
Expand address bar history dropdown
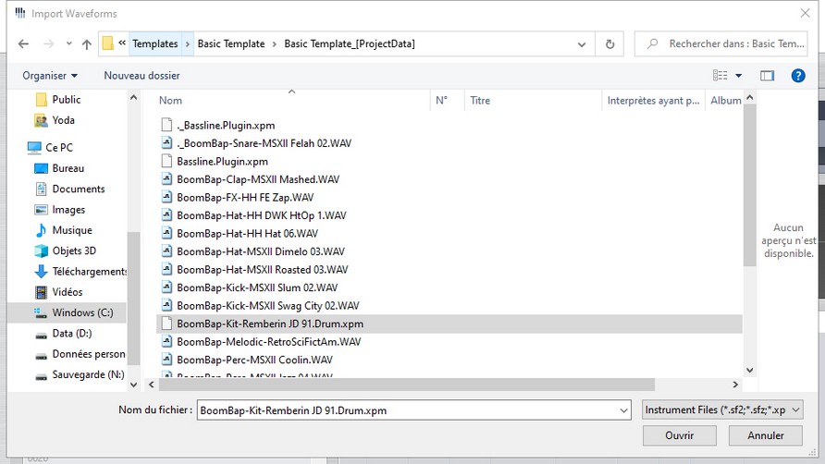582,44
